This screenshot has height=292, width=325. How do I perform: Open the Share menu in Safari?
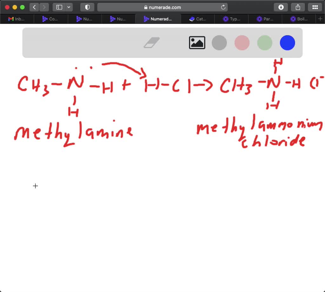[x=298, y=7]
